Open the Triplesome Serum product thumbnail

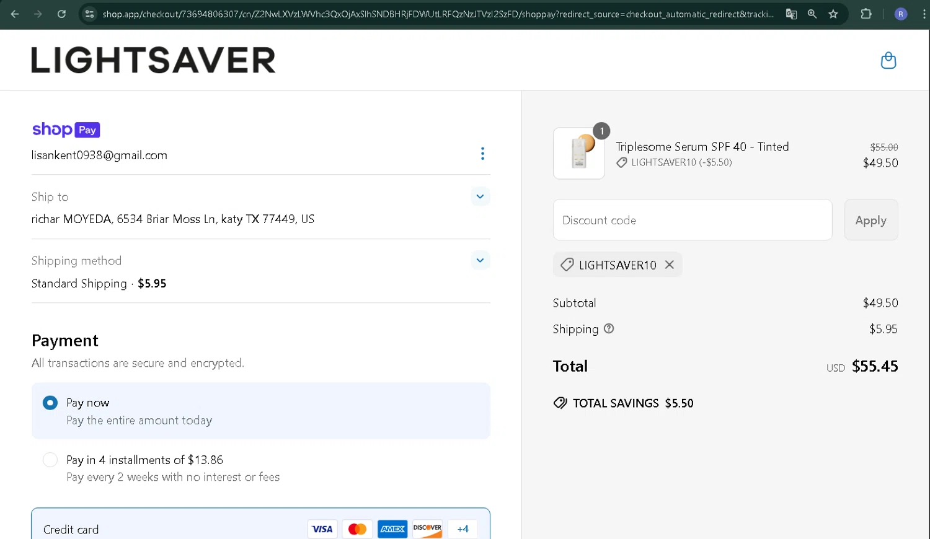pyautogui.click(x=579, y=153)
